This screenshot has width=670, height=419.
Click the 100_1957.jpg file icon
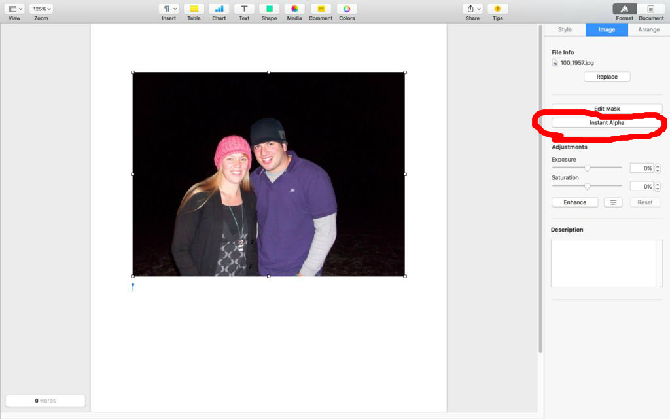pyautogui.click(x=555, y=63)
